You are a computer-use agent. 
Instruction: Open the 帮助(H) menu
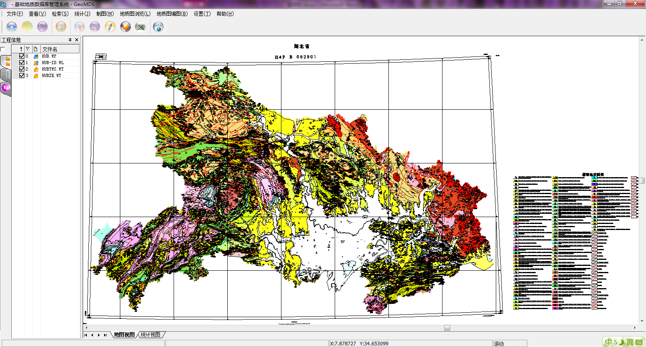(225, 14)
